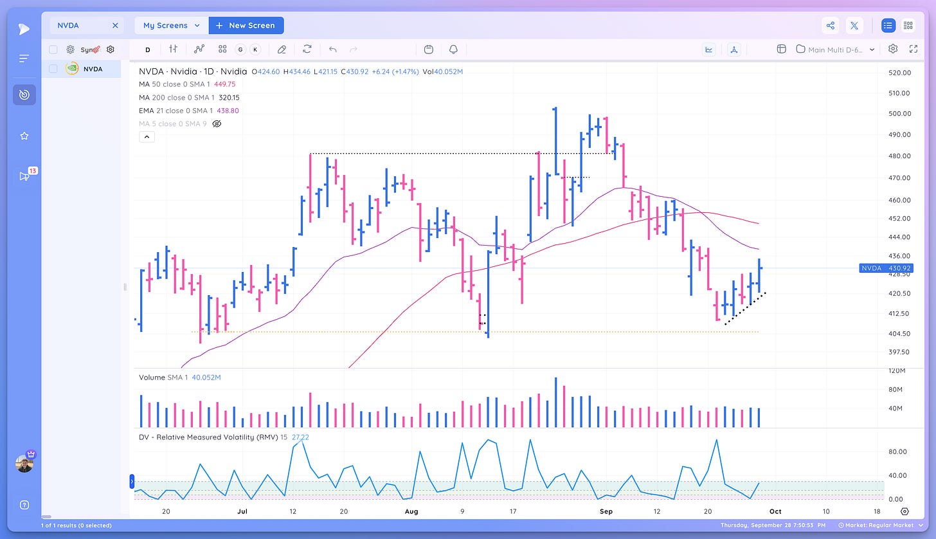Click the K circle toolbar button
This screenshot has width=936, height=539.
click(x=255, y=50)
